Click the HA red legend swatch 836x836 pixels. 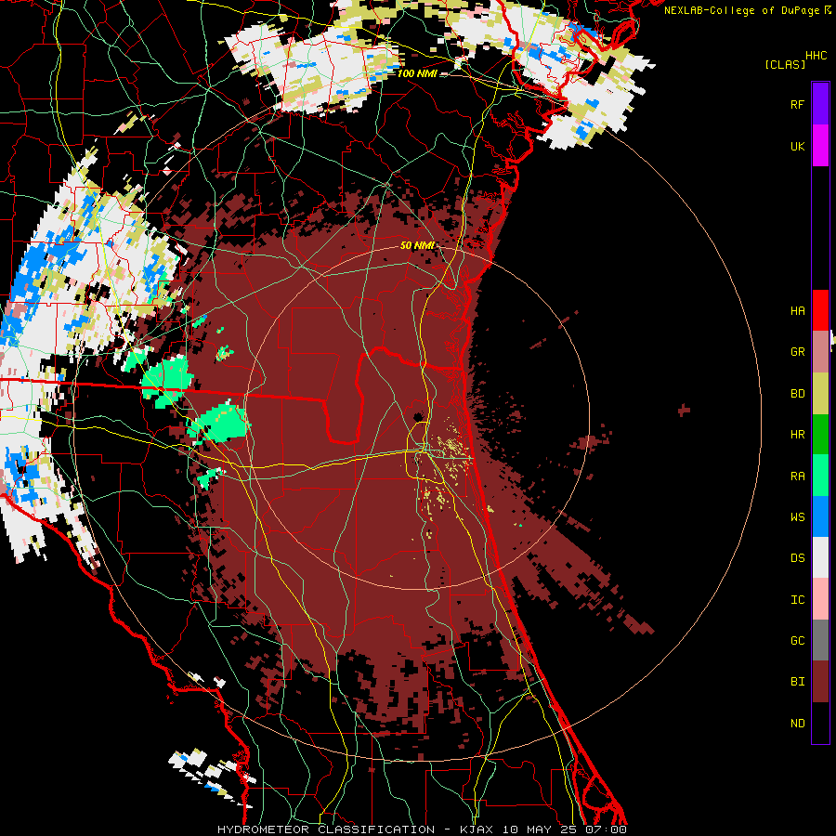click(x=820, y=310)
